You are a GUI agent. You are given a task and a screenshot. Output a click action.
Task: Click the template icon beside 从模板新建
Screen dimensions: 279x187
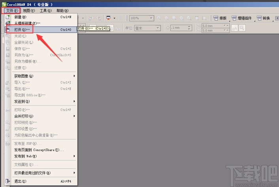point(8,23)
